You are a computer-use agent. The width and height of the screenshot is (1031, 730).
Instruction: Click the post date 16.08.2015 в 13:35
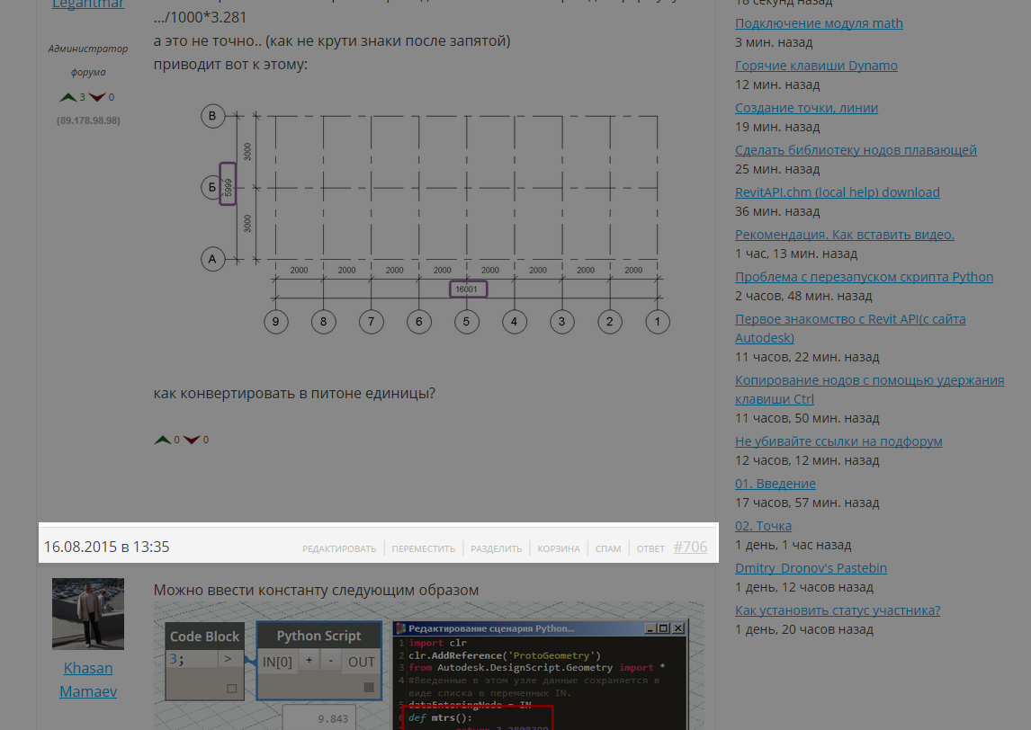106,547
